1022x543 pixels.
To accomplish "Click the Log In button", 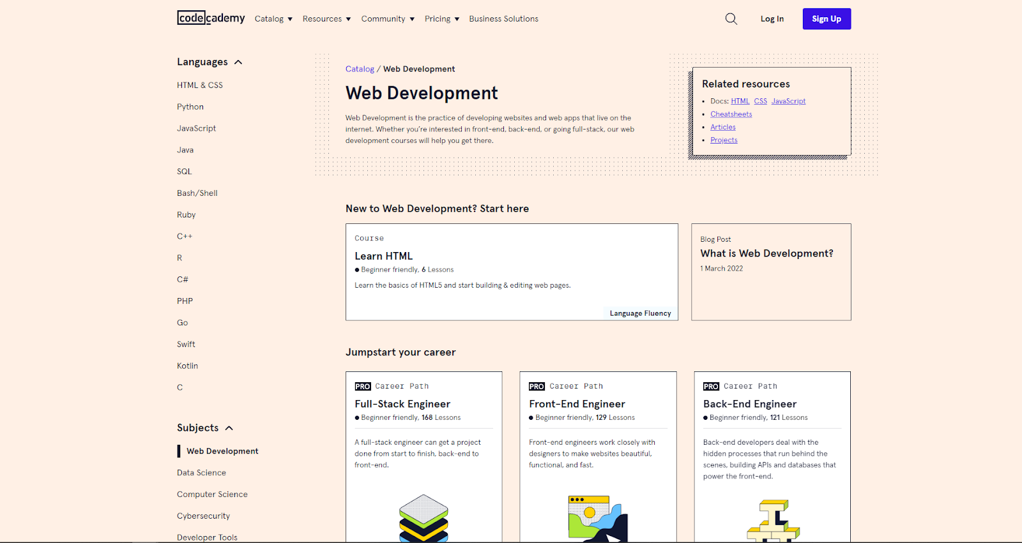I will 772,19.
